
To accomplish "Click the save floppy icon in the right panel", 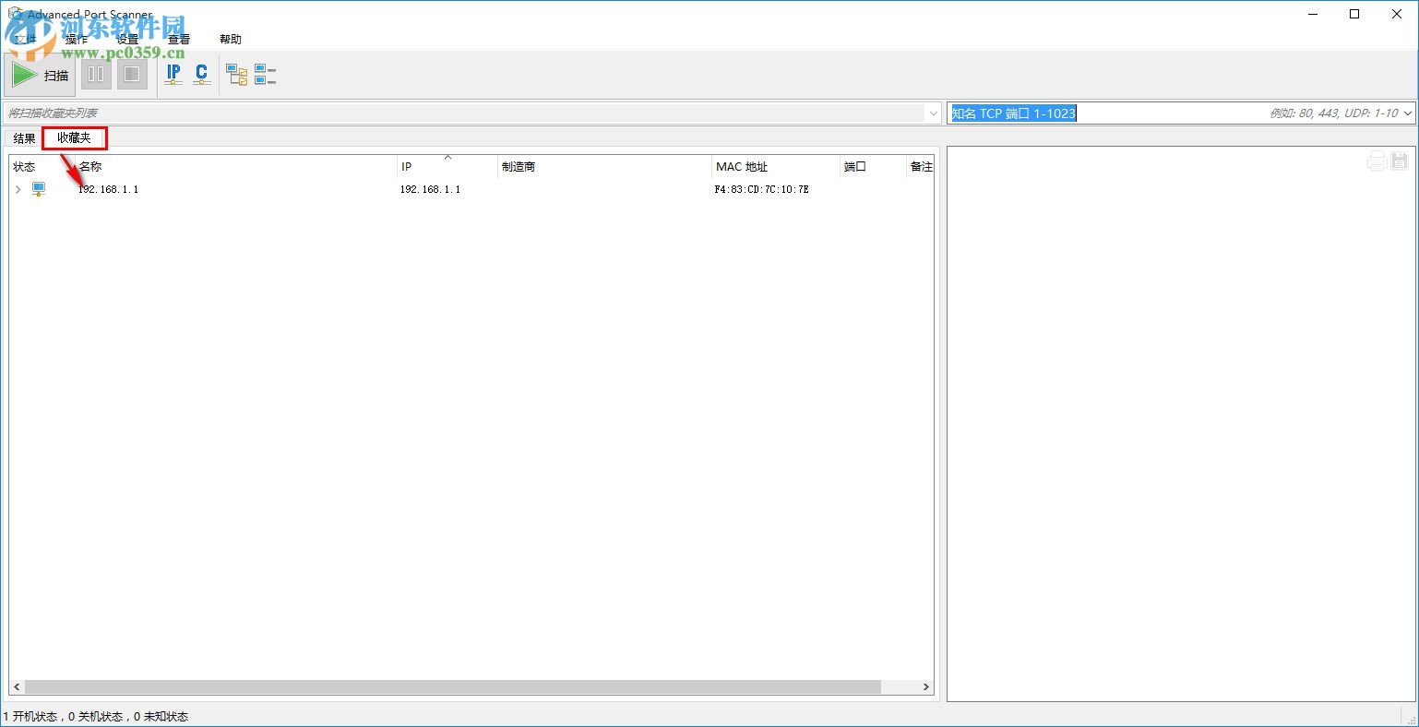I will [x=1400, y=161].
